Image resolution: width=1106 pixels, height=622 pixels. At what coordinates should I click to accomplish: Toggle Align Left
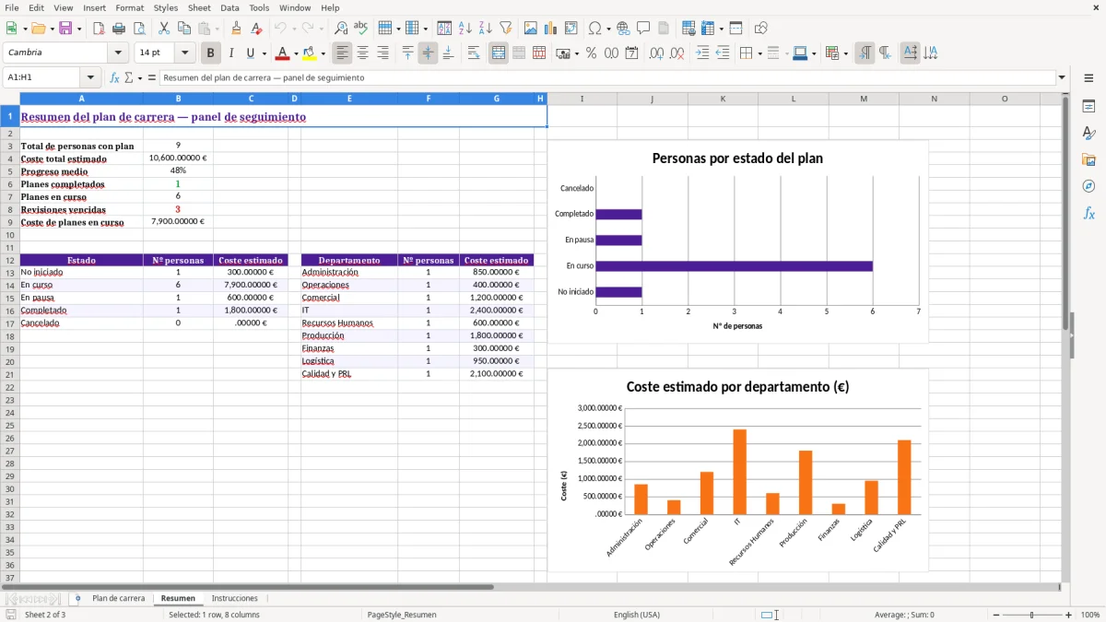(x=342, y=53)
